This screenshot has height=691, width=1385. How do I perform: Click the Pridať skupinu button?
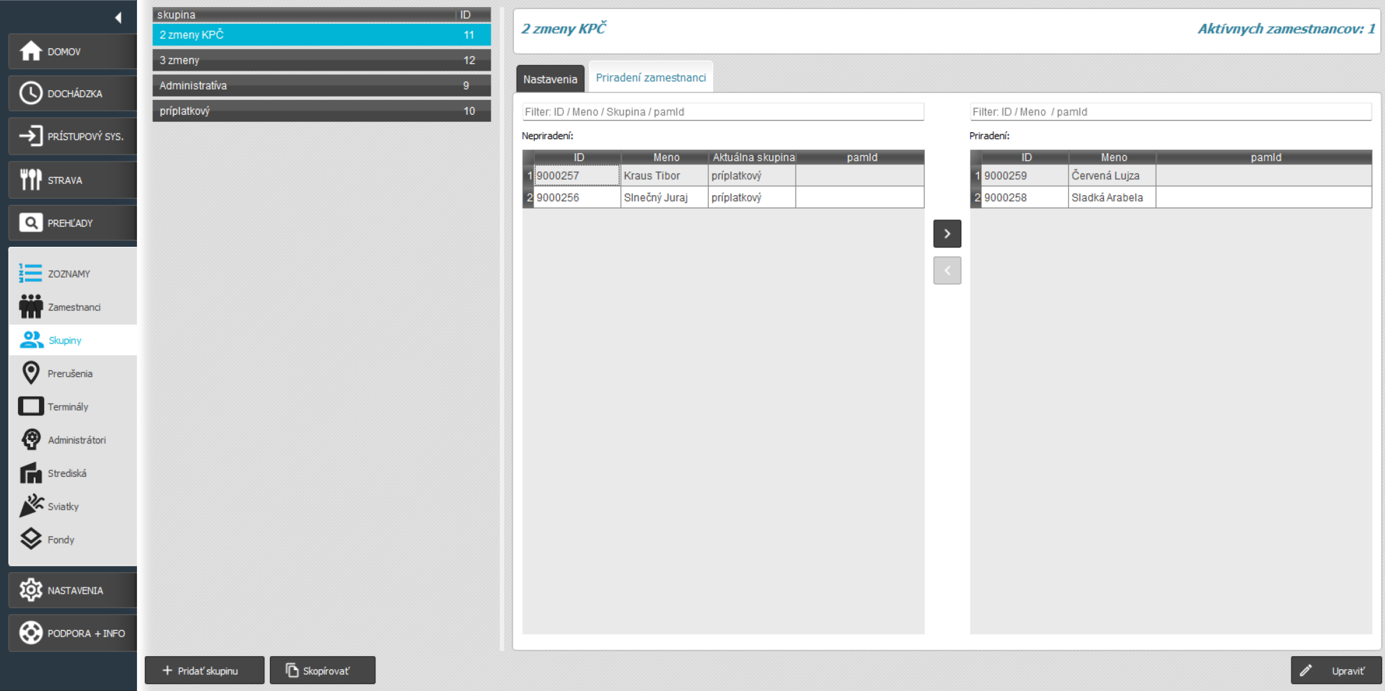pyautogui.click(x=204, y=670)
